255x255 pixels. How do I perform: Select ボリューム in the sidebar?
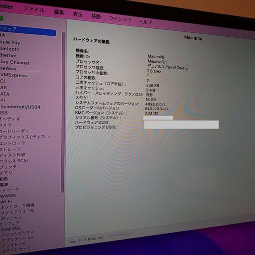click(11, 218)
